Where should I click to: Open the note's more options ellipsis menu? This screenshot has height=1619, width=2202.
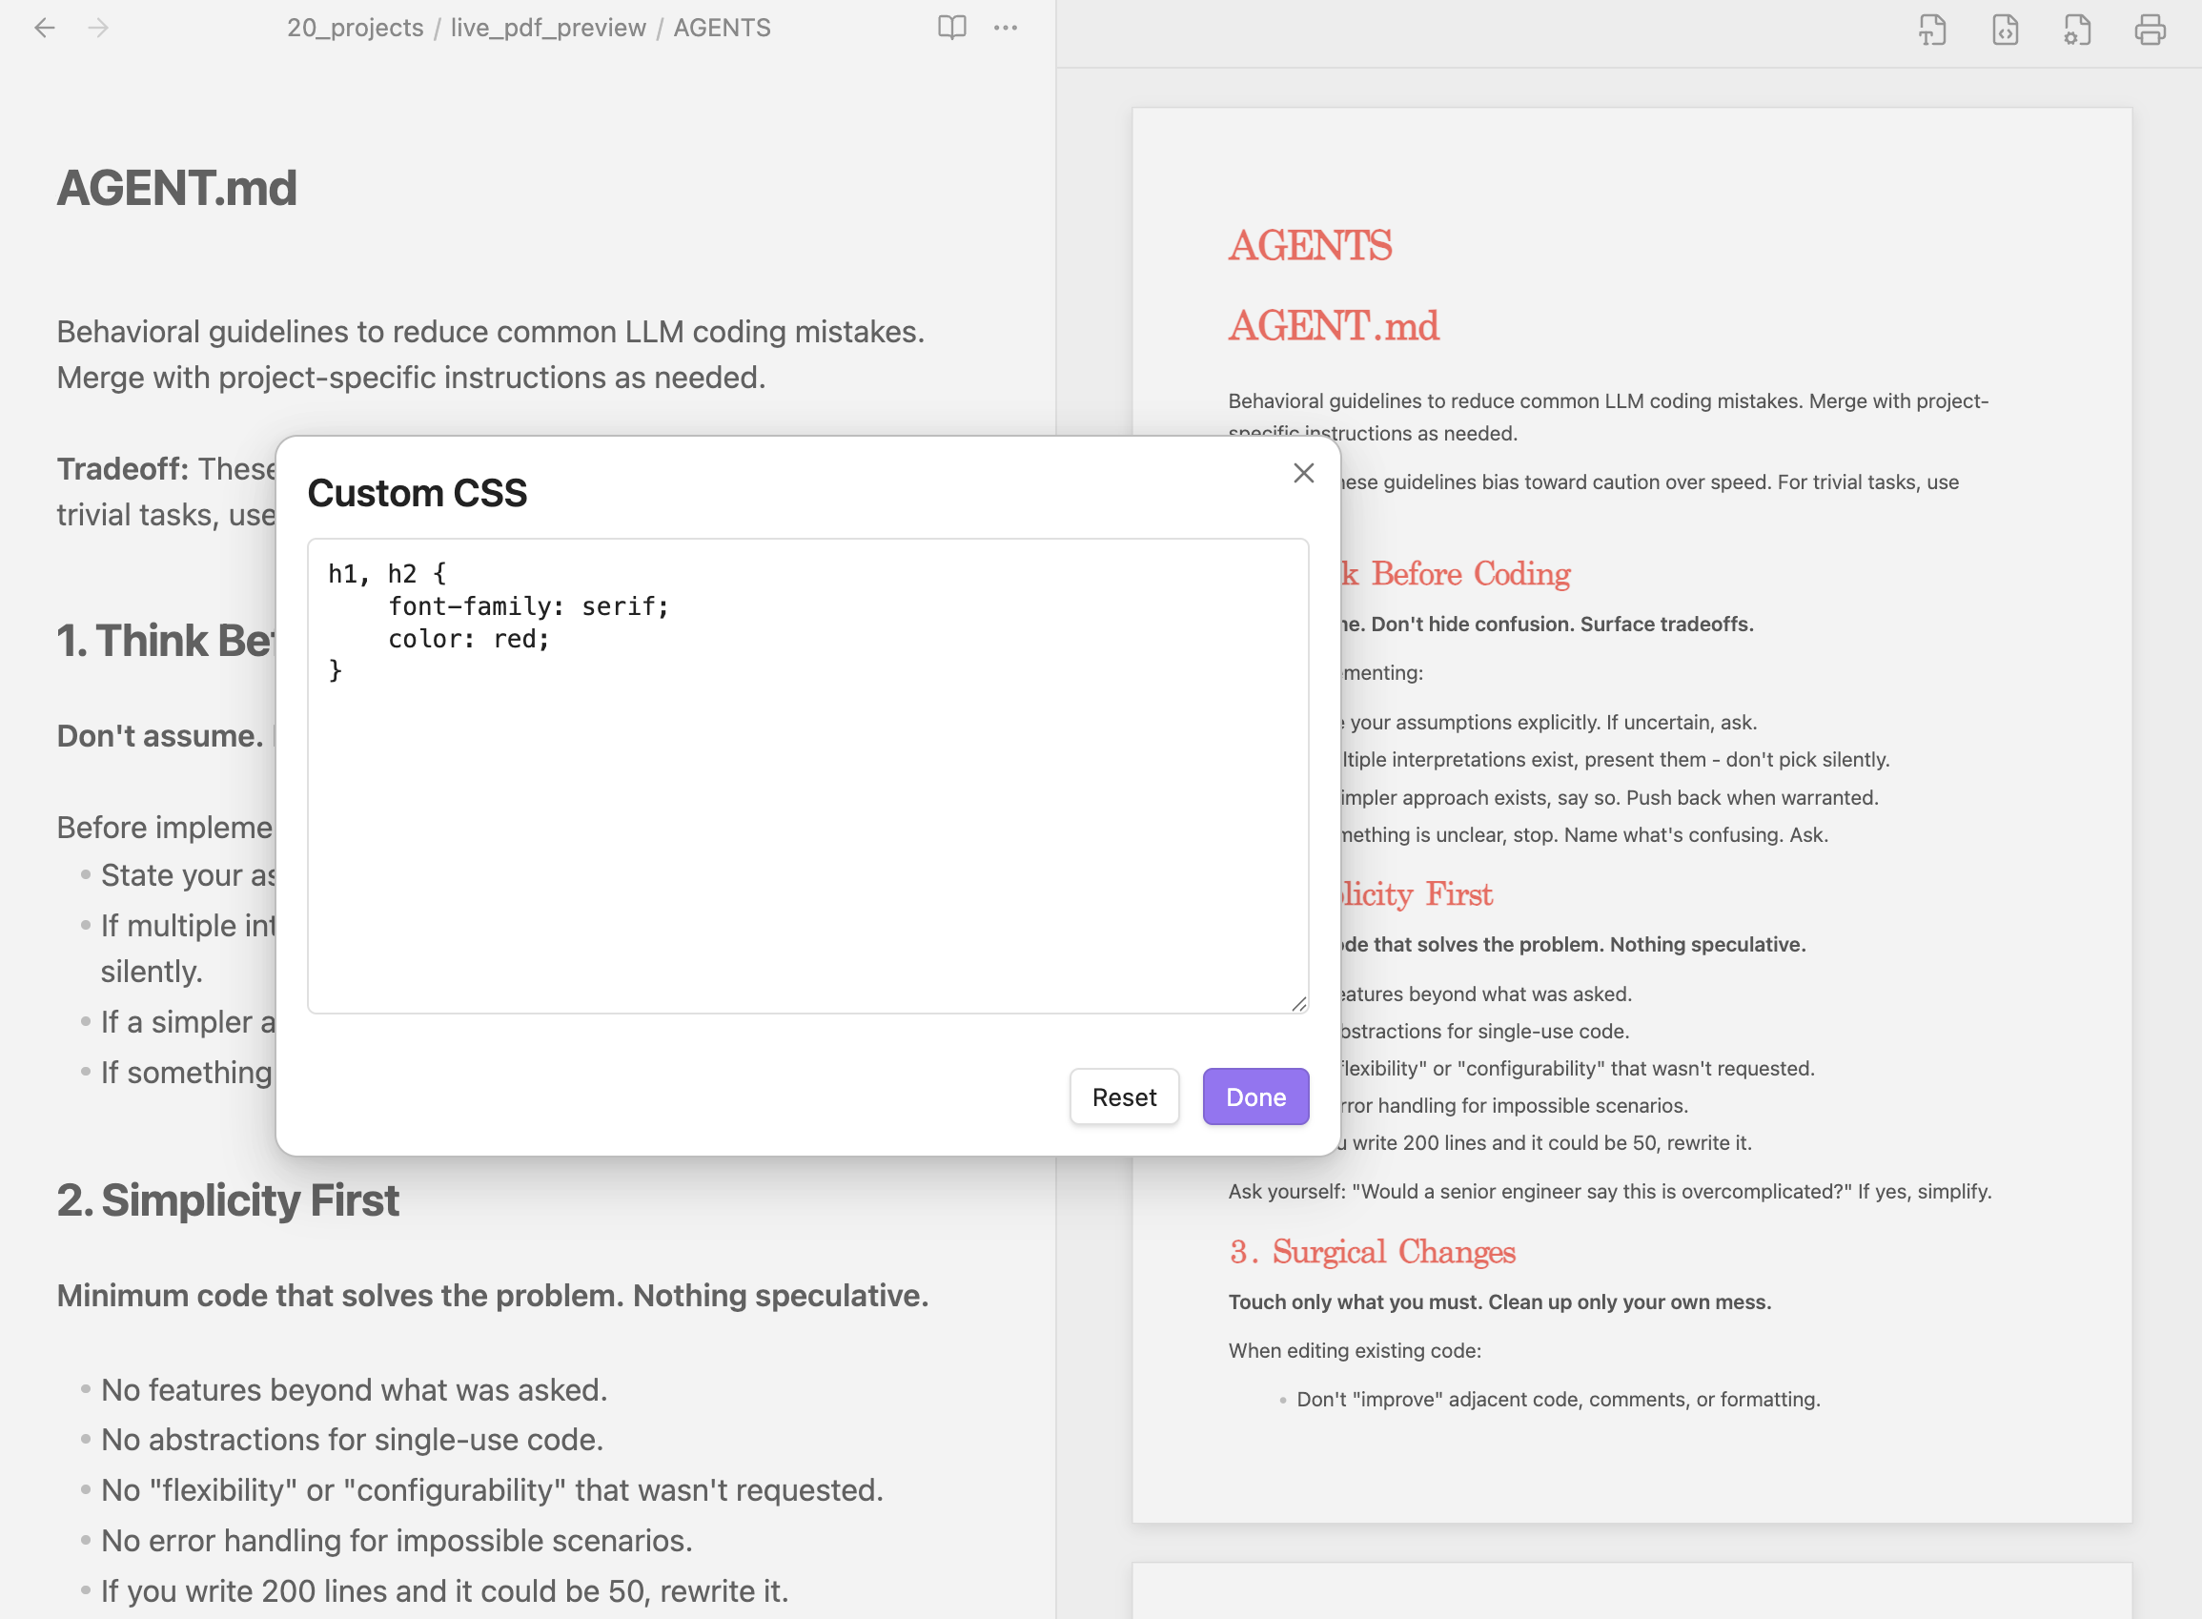coord(1005,28)
